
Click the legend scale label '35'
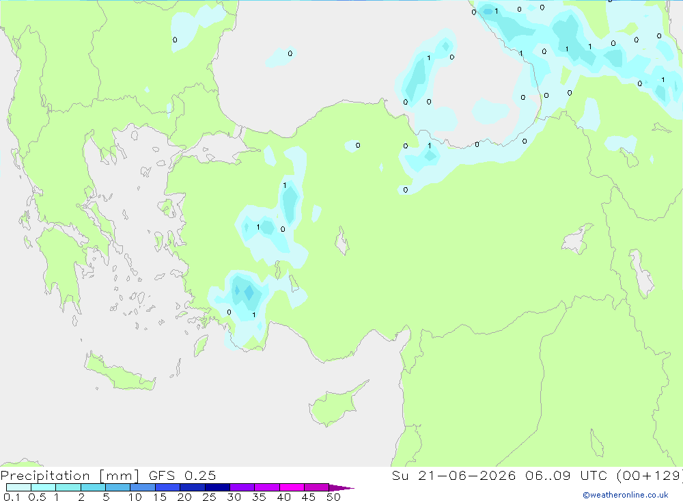[x=259, y=497]
